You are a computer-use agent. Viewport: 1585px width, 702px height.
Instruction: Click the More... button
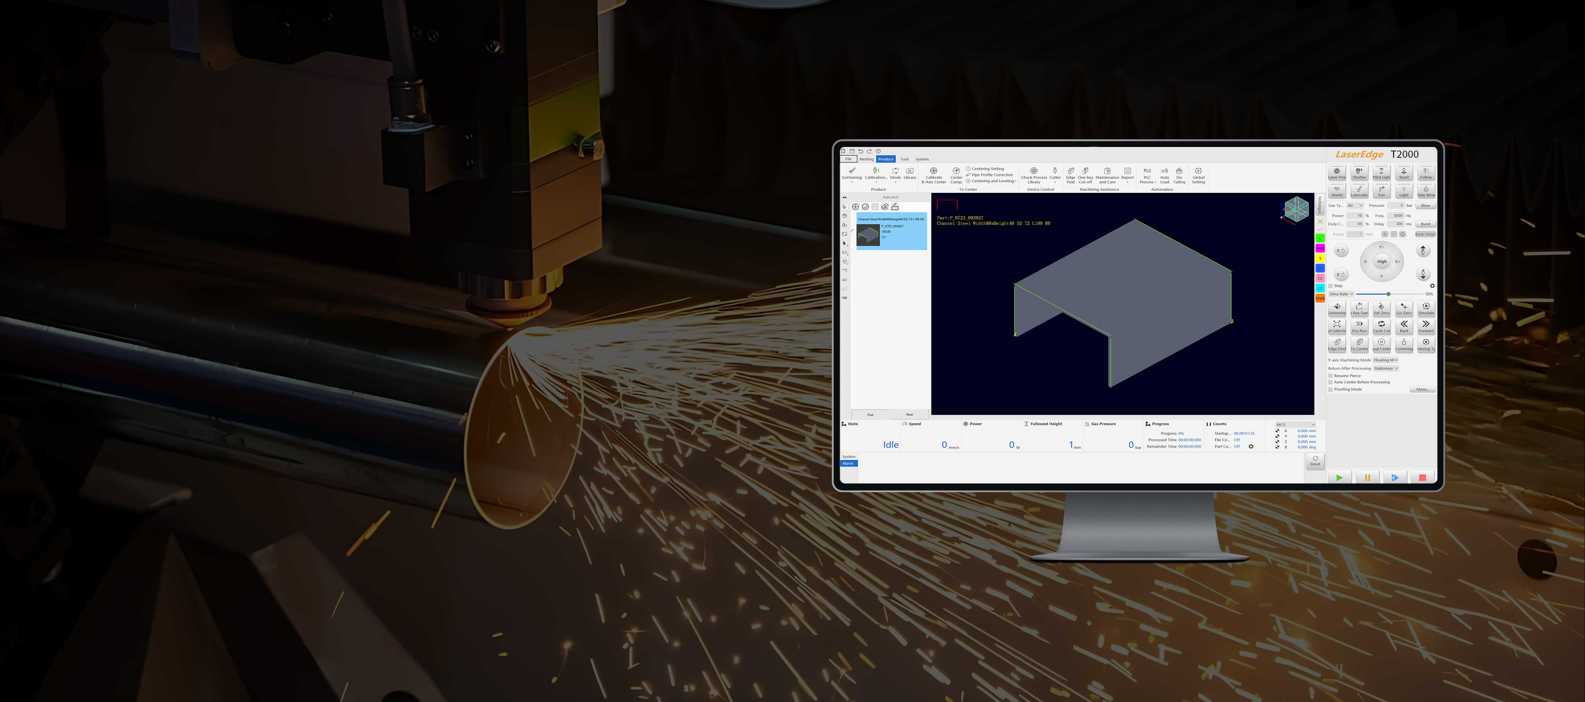1422,389
